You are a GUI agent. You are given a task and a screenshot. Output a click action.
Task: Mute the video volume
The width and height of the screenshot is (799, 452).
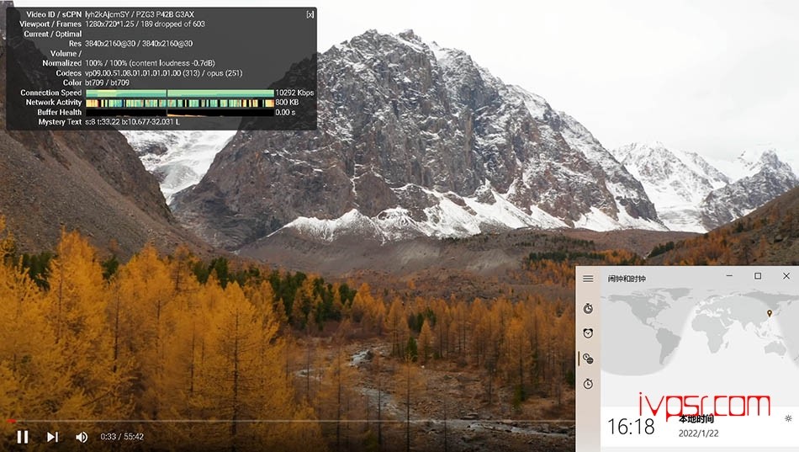coord(82,437)
